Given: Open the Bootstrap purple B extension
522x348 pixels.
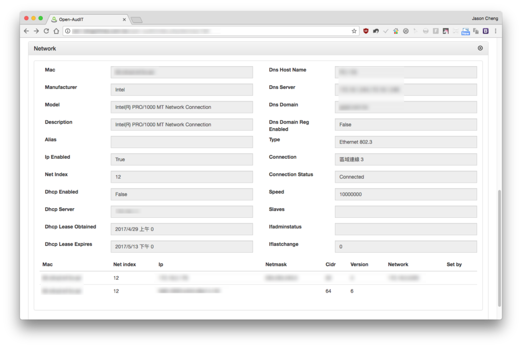Looking at the screenshot, I should (x=486, y=31).
